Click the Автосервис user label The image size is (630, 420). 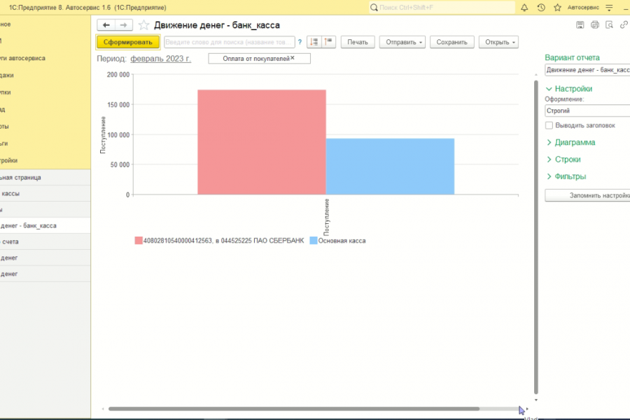click(583, 7)
